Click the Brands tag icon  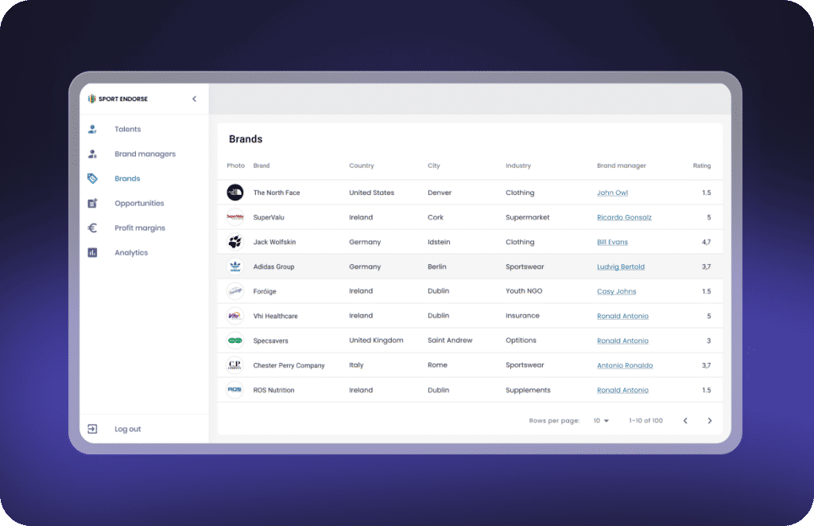[x=92, y=178]
